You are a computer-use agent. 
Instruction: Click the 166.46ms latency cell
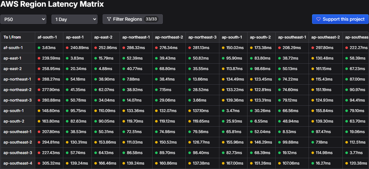106,163
